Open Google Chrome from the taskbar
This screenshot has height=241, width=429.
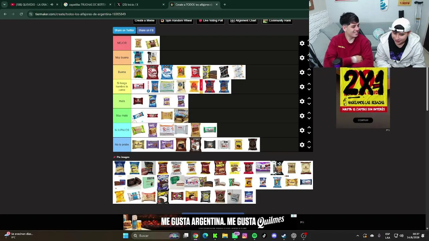coord(195,236)
